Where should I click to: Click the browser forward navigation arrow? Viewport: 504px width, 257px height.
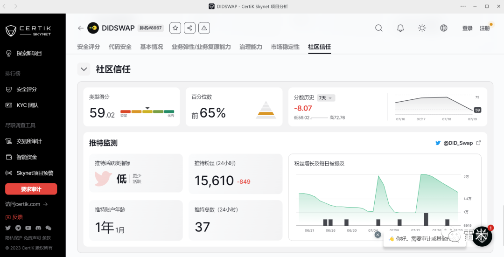pyautogui.click(x=16, y=6)
